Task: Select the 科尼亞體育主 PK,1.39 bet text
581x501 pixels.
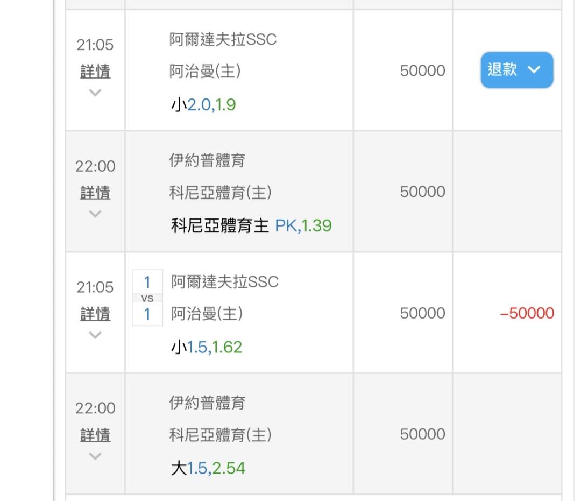Action: pos(251,225)
